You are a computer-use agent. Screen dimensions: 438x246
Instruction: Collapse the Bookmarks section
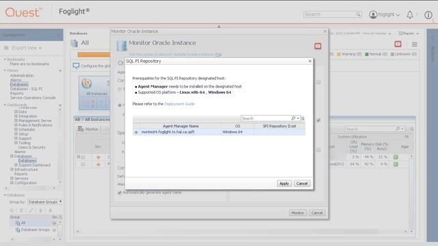(x=5, y=59)
